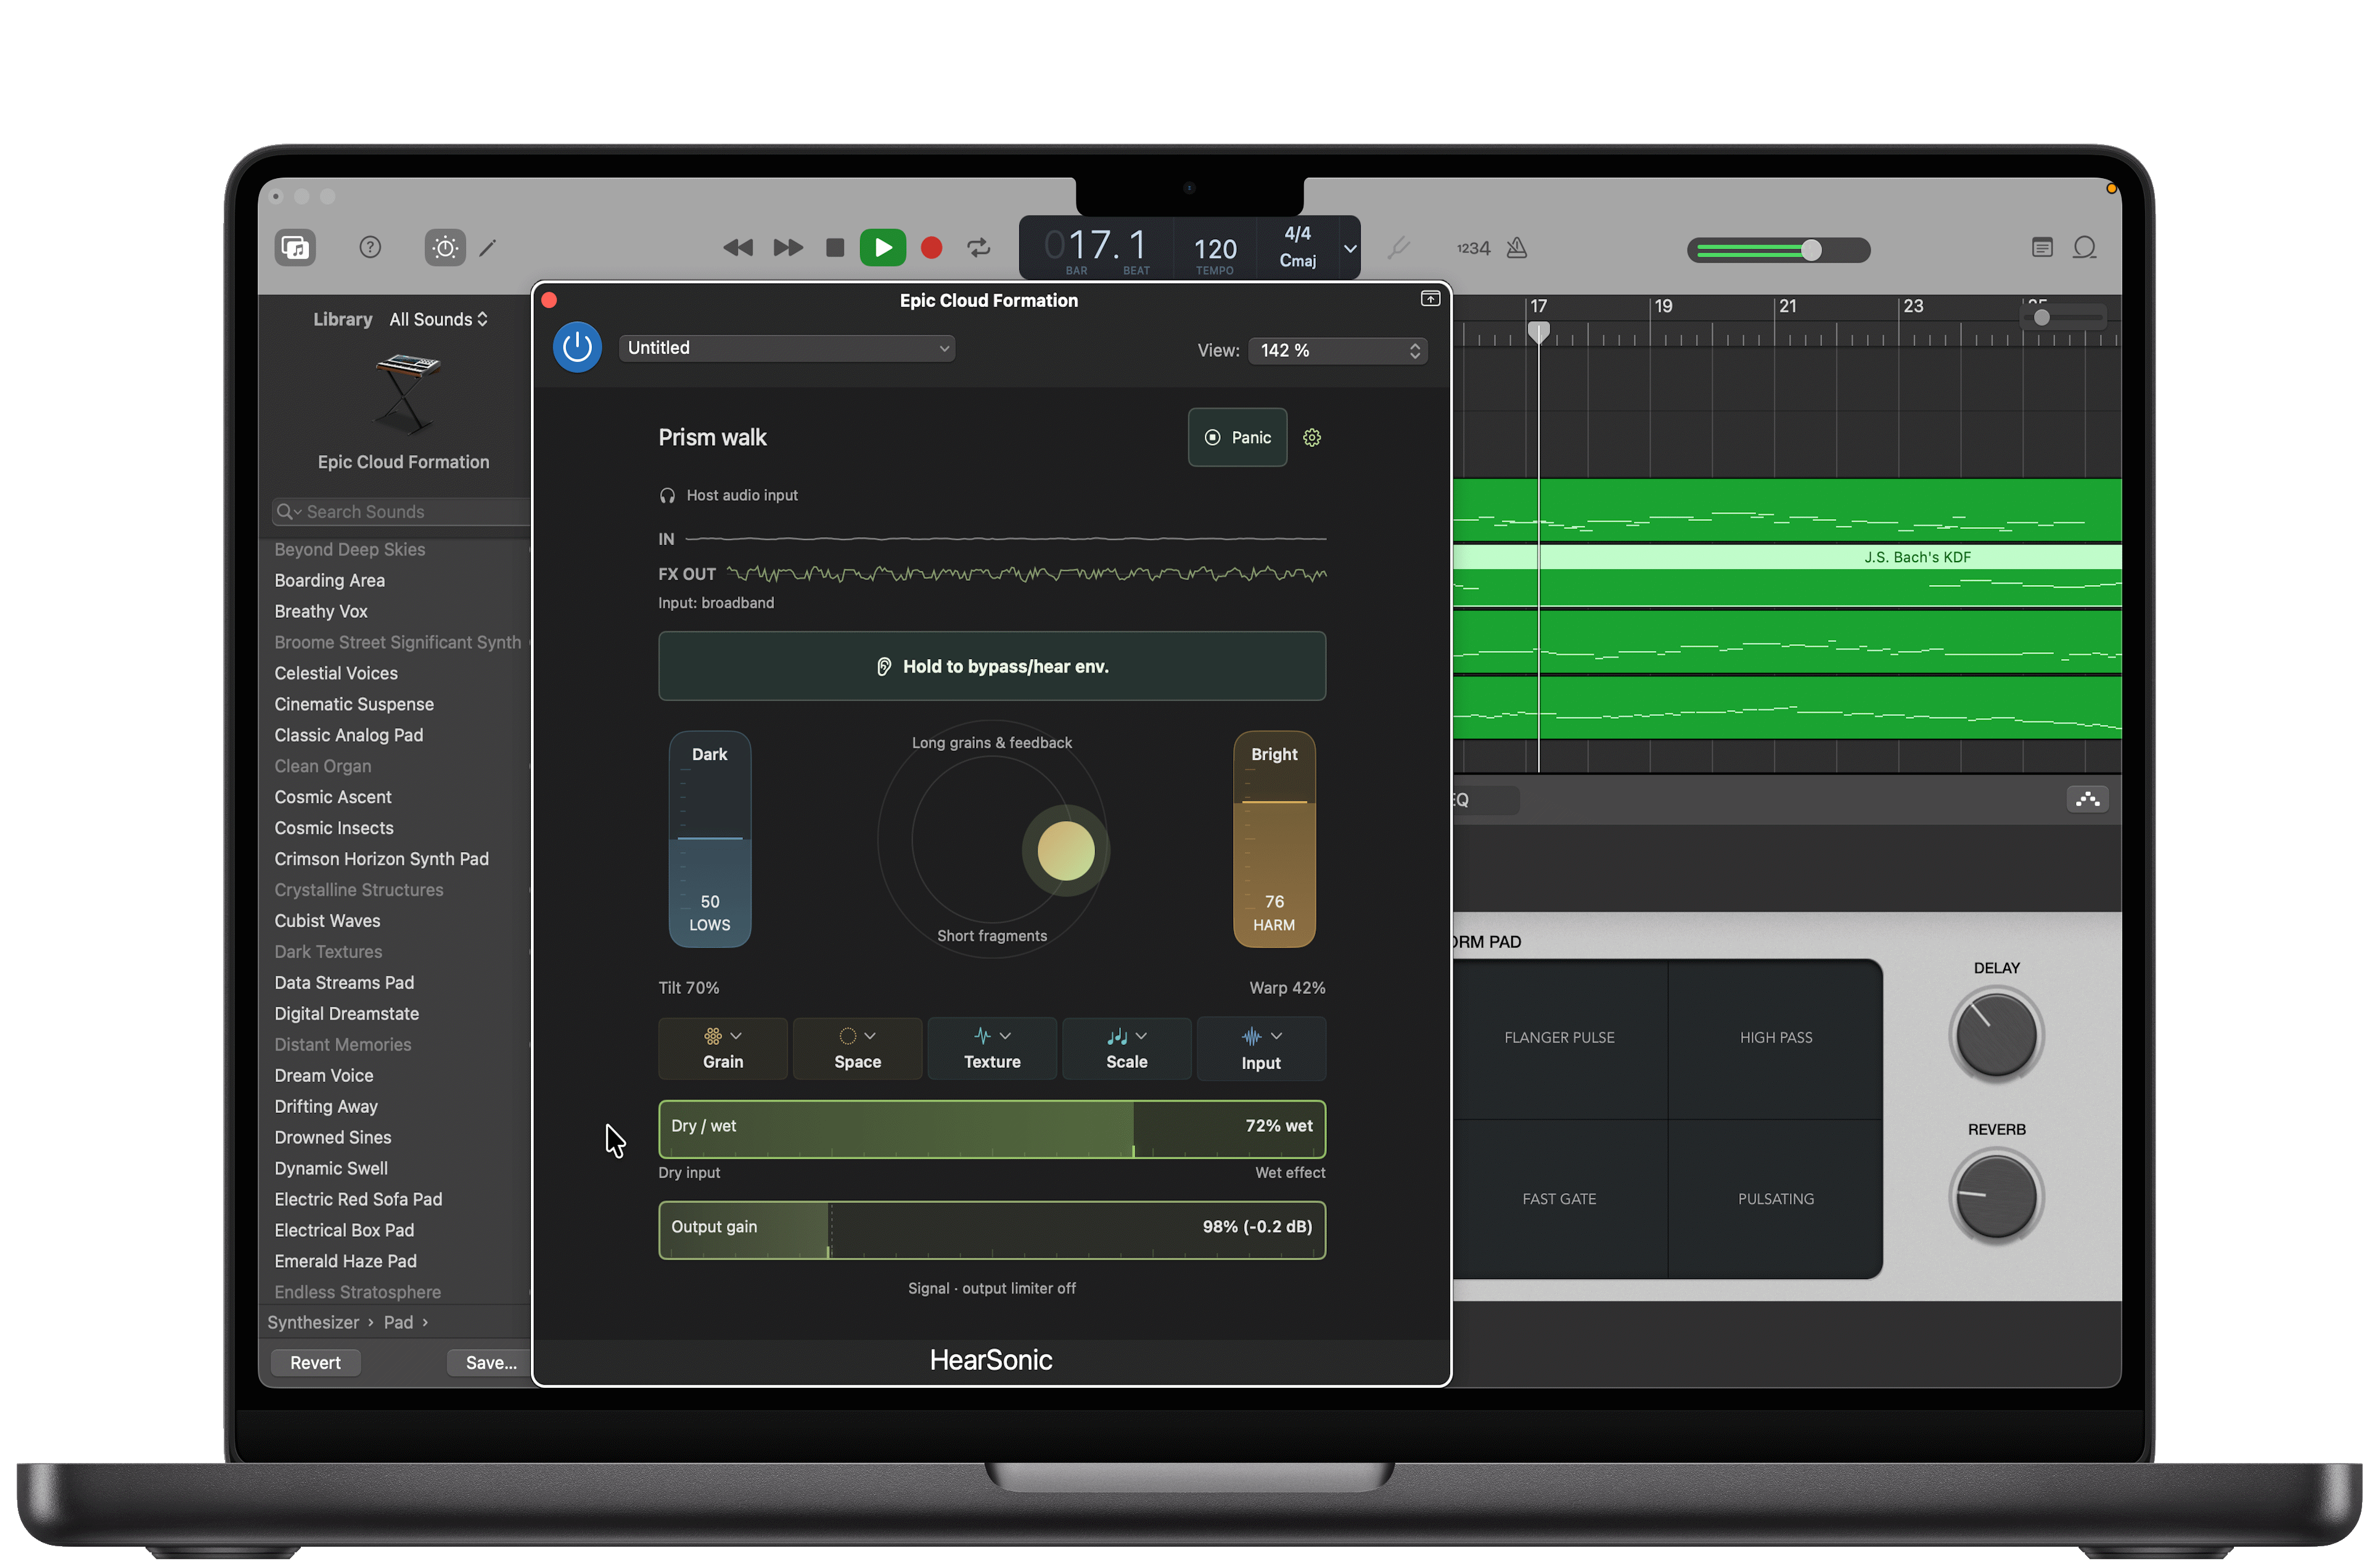Turn the DELAY knob

1996,1035
